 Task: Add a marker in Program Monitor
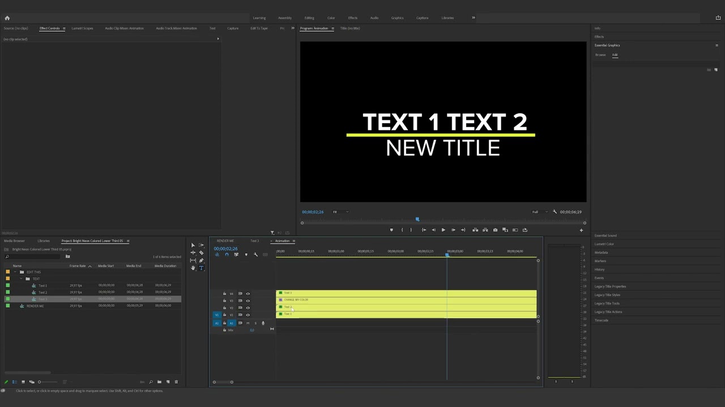[x=391, y=230]
